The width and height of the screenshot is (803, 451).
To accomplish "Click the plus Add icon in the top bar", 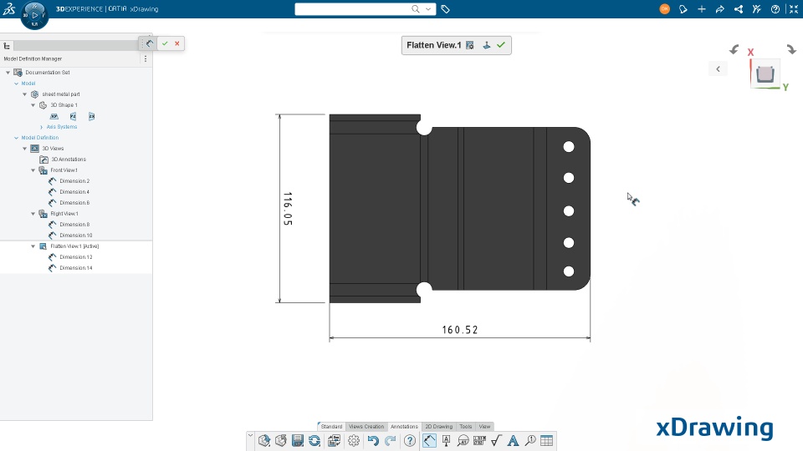I will pos(702,9).
